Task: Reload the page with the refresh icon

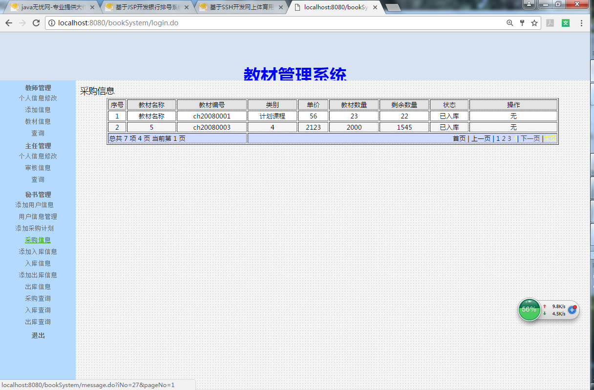Action: (x=36, y=23)
